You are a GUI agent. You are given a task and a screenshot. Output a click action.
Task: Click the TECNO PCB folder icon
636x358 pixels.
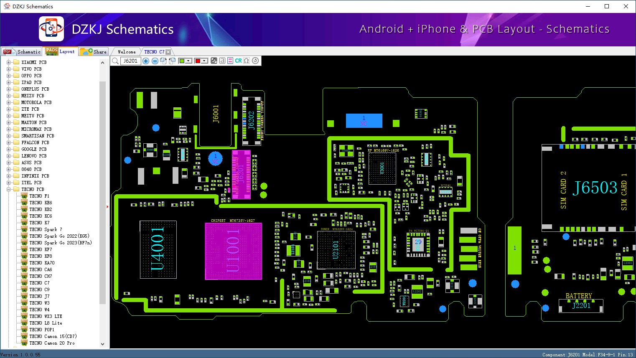click(16, 189)
